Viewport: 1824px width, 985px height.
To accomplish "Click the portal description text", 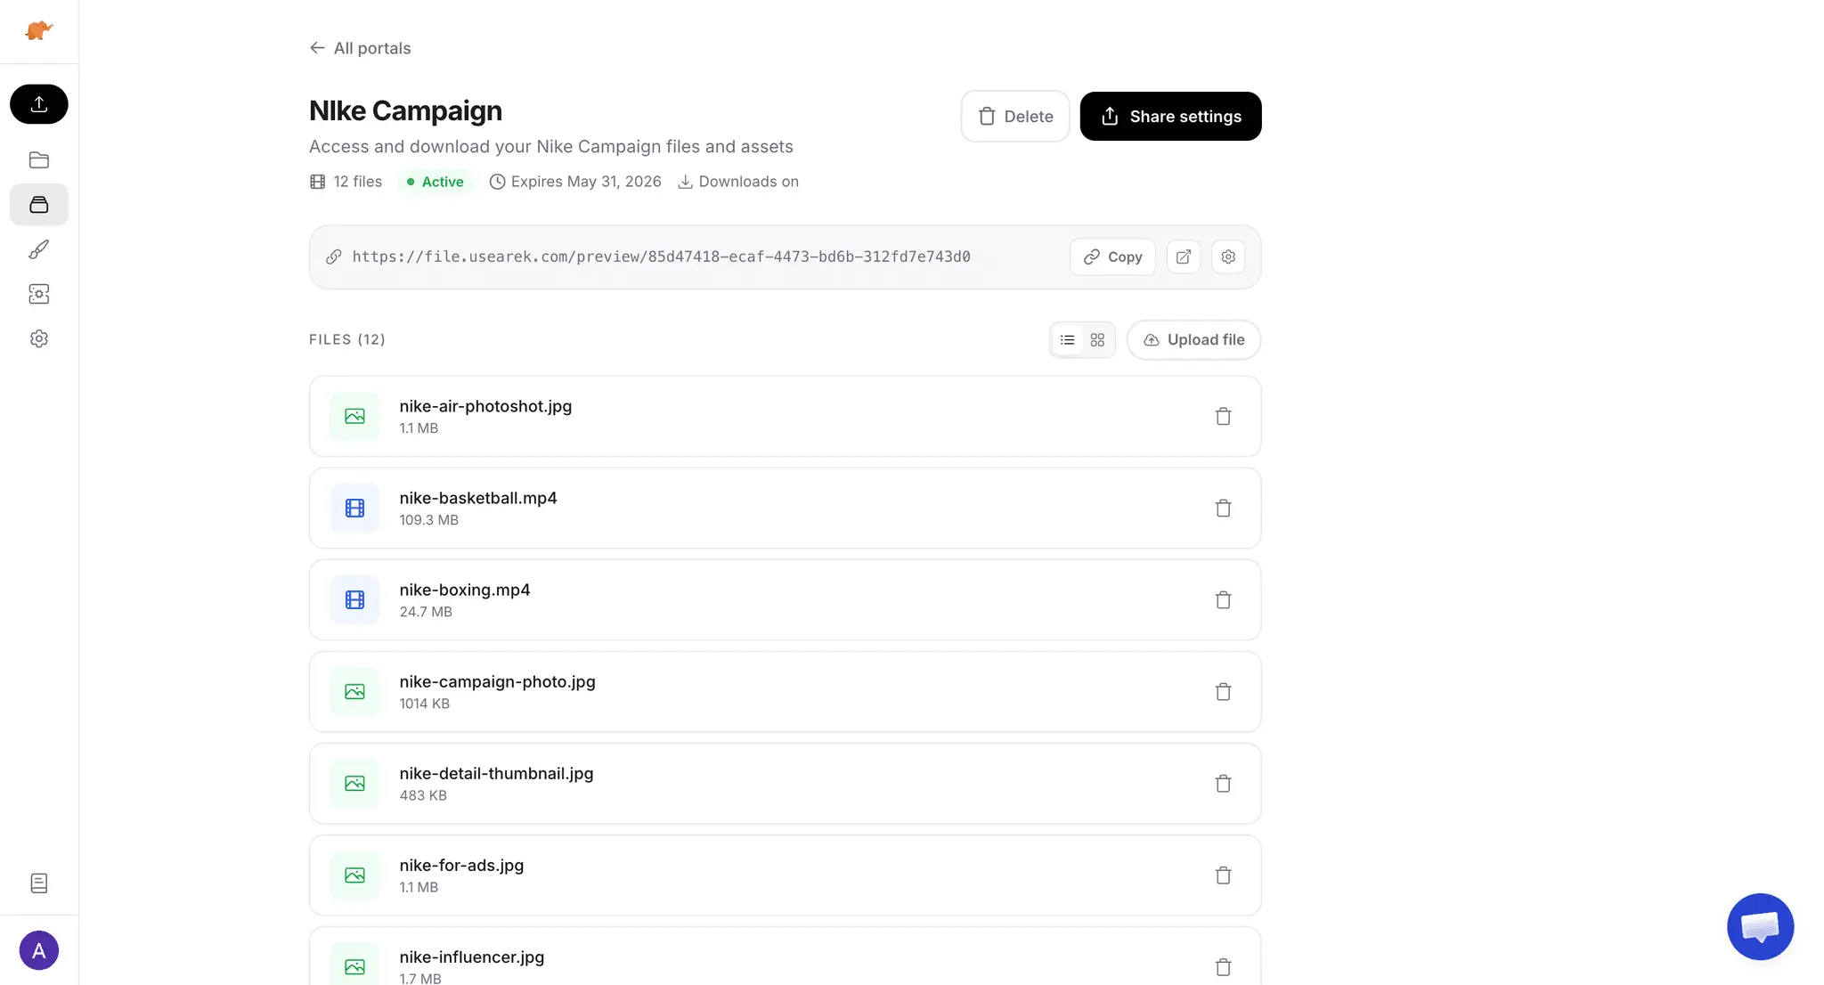I will click(551, 146).
